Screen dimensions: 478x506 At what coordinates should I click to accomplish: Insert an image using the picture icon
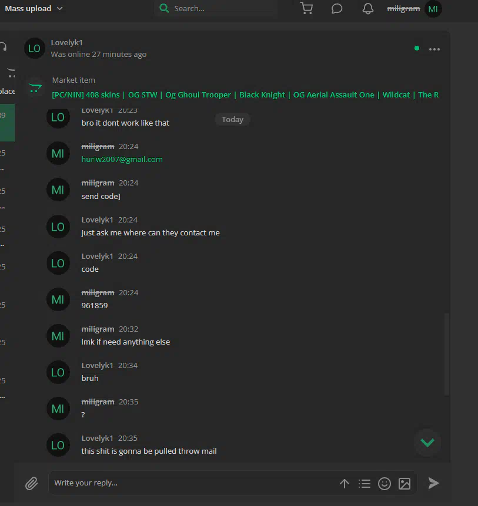(405, 484)
